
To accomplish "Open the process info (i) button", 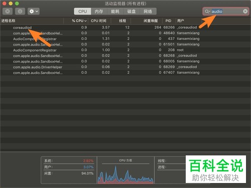I will coord(20,12).
